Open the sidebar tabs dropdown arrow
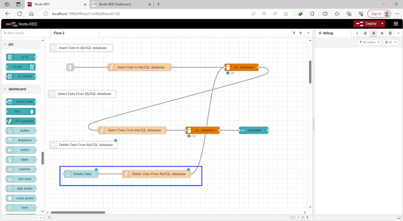 [398, 33]
